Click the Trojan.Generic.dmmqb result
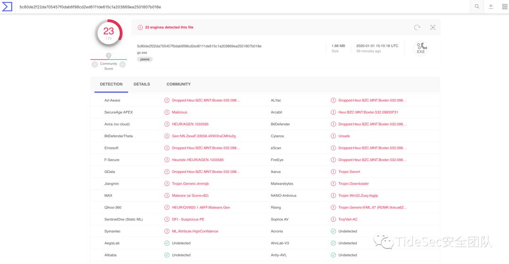This screenshot has height=264, width=509. (190, 184)
